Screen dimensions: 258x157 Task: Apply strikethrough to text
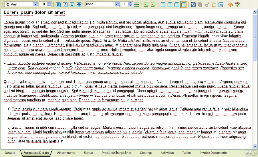pos(79,4)
